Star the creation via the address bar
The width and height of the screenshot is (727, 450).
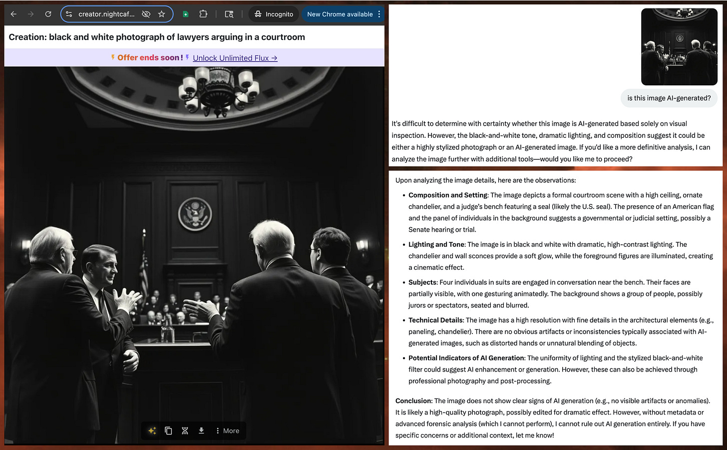pos(162,14)
